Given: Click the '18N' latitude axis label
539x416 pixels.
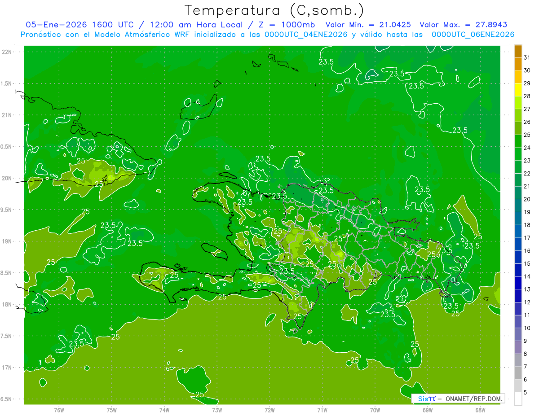Looking at the screenshot, I should click(8, 304).
